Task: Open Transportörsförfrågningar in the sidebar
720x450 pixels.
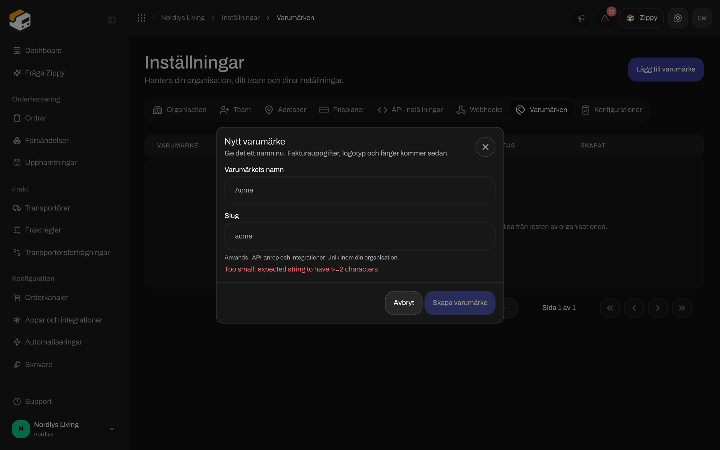Action: click(61, 252)
